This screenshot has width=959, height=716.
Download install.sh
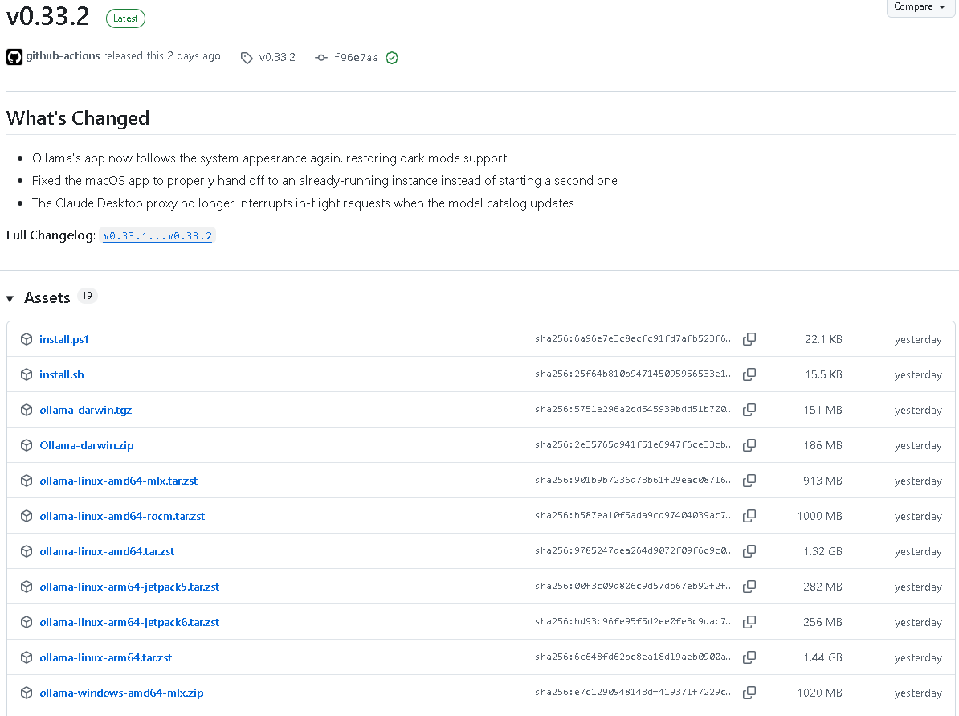pyautogui.click(x=62, y=374)
